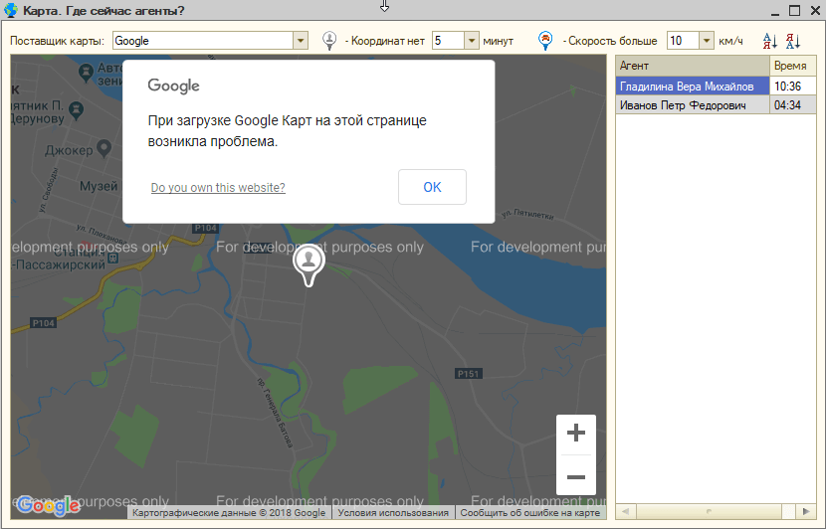Click the agent pin marker on map
The height and width of the screenshot is (529, 826).
309,264
